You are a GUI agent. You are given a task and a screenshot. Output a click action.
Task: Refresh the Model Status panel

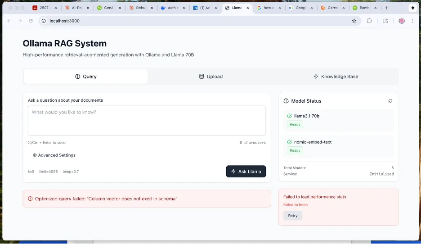pyautogui.click(x=390, y=101)
